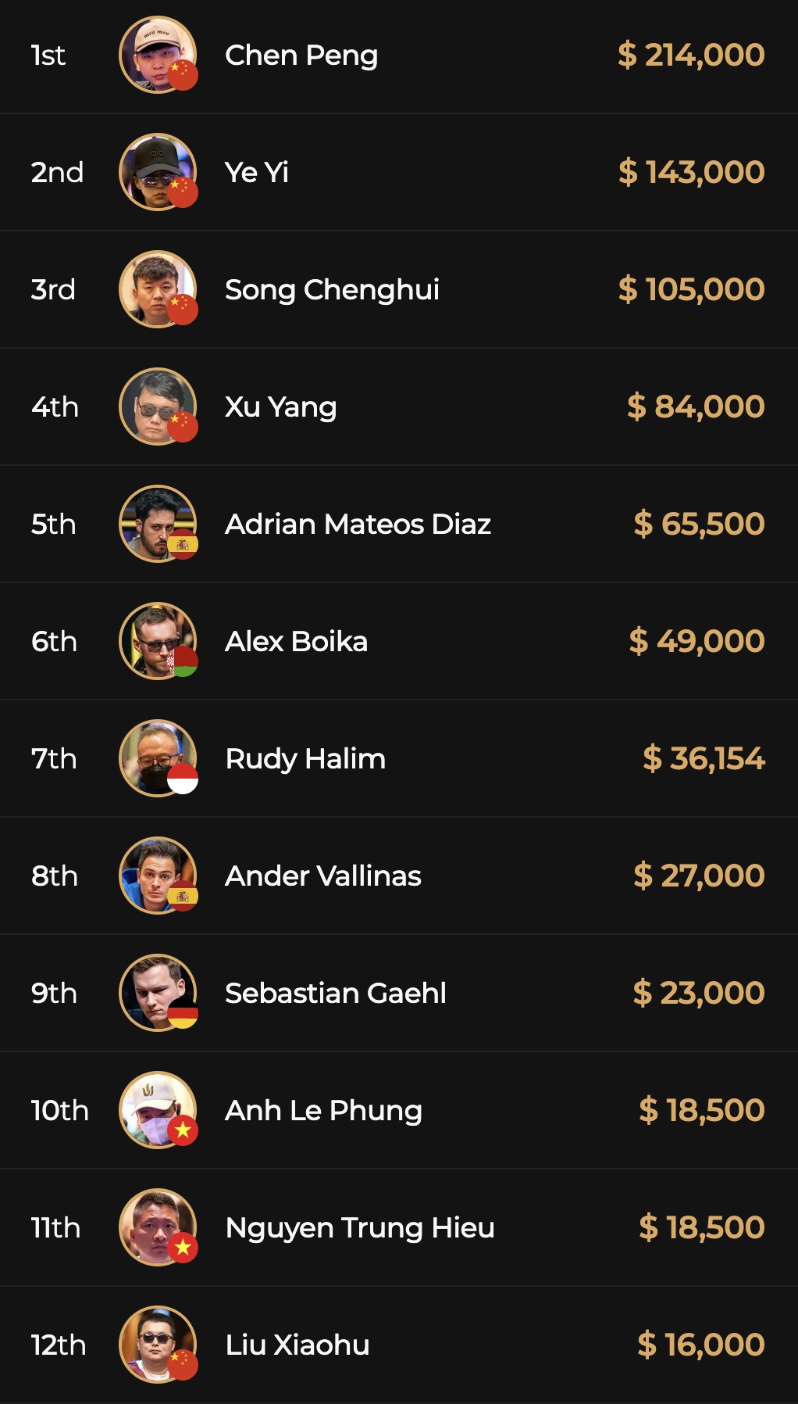This screenshot has width=798, height=1404.
Task: Select the Anh Le Phung name
Action: (x=323, y=1111)
